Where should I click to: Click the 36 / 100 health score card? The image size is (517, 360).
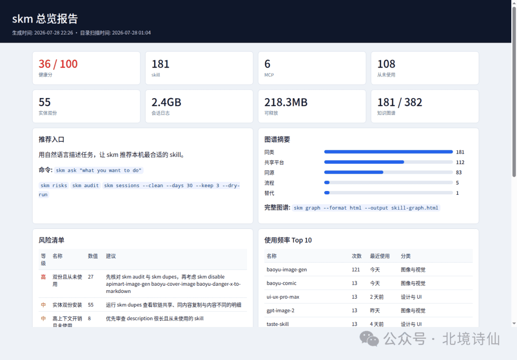pyautogui.click(x=86, y=68)
